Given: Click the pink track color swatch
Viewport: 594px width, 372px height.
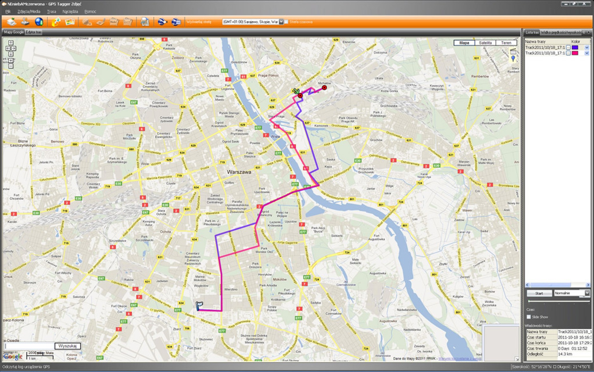Looking at the screenshot, I should click(x=575, y=53).
